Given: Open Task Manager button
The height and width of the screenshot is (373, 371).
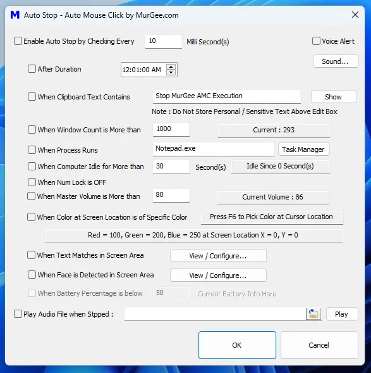Looking at the screenshot, I should coord(303,149).
